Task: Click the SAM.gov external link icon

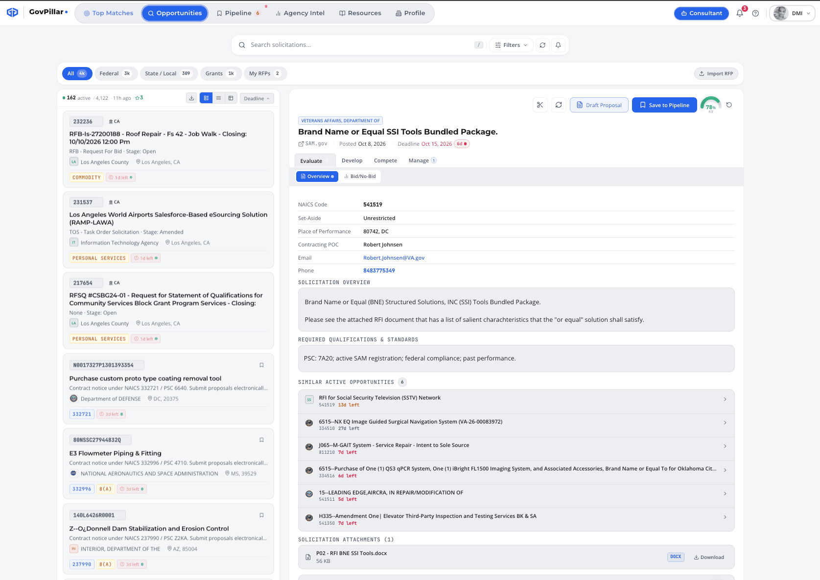Action: [301, 144]
